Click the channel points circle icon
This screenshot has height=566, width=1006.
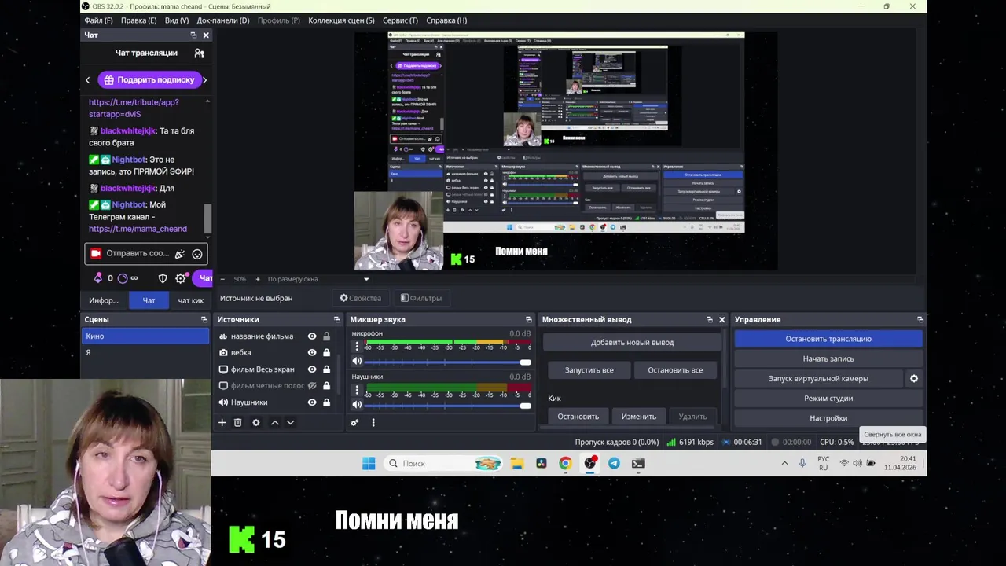(x=123, y=278)
